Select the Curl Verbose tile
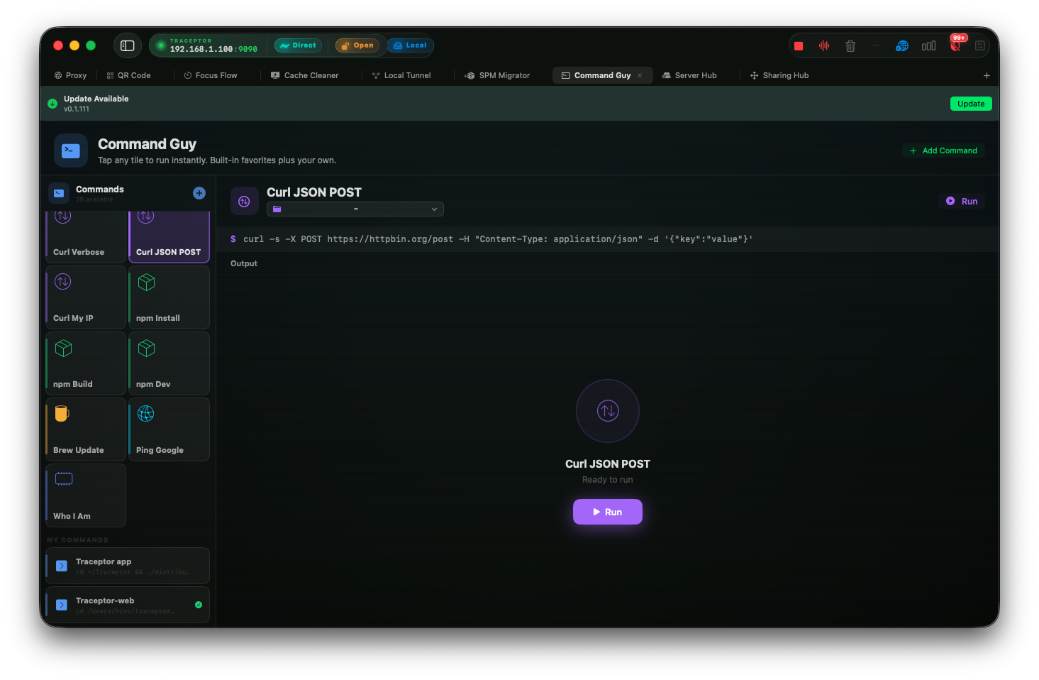The image size is (1039, 680). (86, 236)
